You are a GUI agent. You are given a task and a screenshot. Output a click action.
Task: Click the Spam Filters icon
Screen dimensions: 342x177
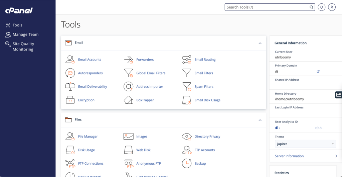tap(187, 87)
